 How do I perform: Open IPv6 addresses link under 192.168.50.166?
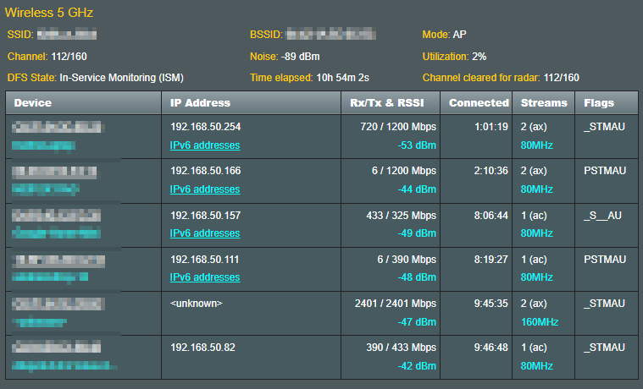205,189
